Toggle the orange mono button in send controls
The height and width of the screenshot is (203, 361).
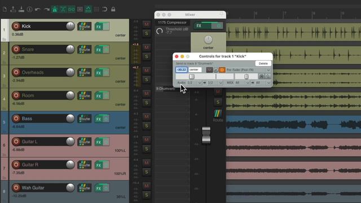pyautogui.click(x=222, y=70)
